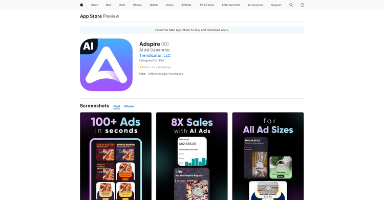Image resolution: width=384 pixels, height=200 pixels.
Task: Open the Vision menu item
Action: pos(169,5)
